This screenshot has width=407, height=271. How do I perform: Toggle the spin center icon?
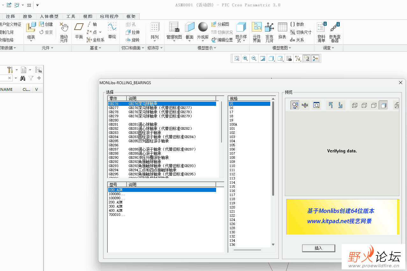click(x=315, y=58)
